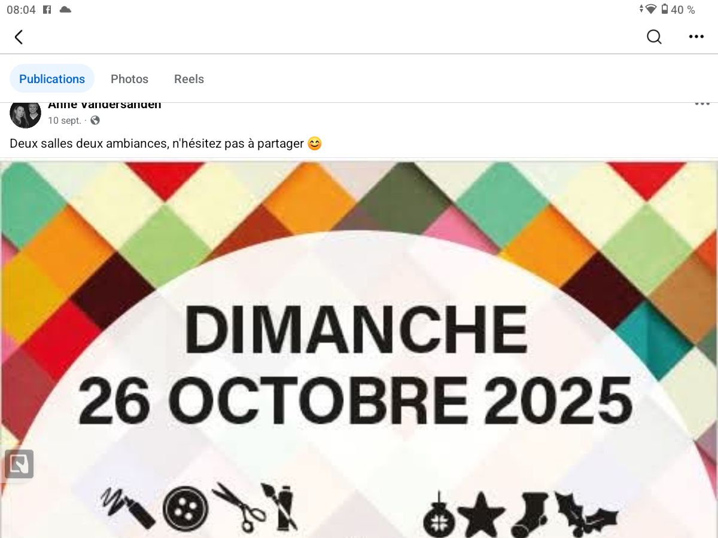Viewport: 718px width, 538px height.
Task: Tap the 10 sept. post date
Action: tap(64, 120)
